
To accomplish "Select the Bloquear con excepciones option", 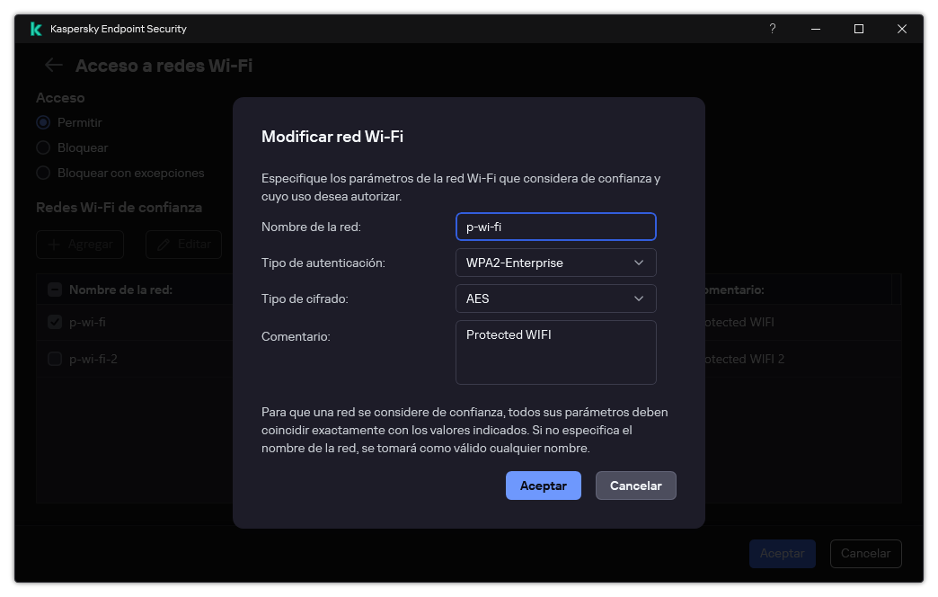I will click(42, 173).
